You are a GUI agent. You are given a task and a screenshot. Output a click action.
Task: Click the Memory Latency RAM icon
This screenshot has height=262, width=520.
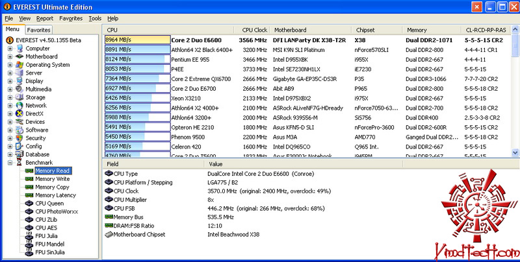pyautogui.click(x=29, y=195)
